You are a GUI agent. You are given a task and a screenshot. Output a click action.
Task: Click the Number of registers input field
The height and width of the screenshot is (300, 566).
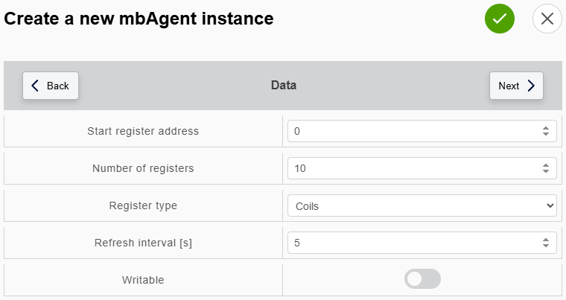click(x=414, y=168)
